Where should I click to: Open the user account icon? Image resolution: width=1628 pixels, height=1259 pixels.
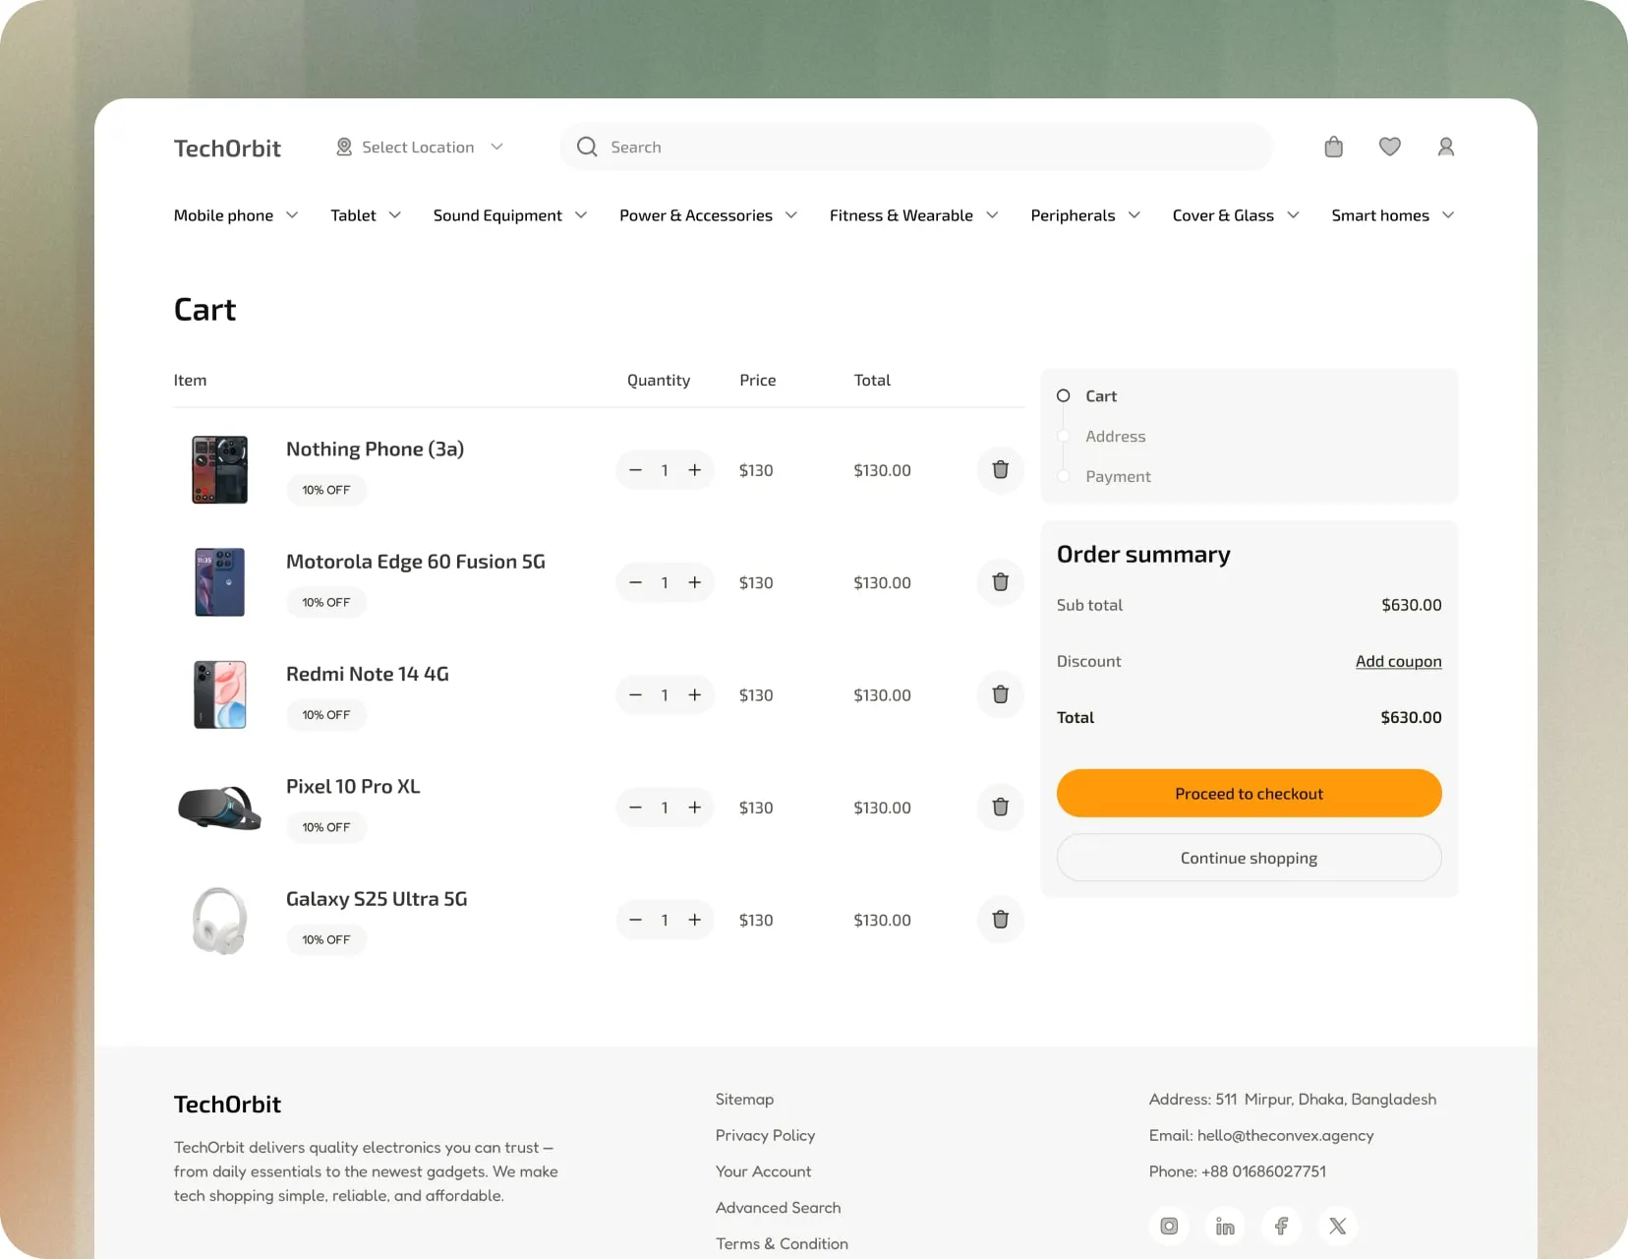(x=1445, y=148)
